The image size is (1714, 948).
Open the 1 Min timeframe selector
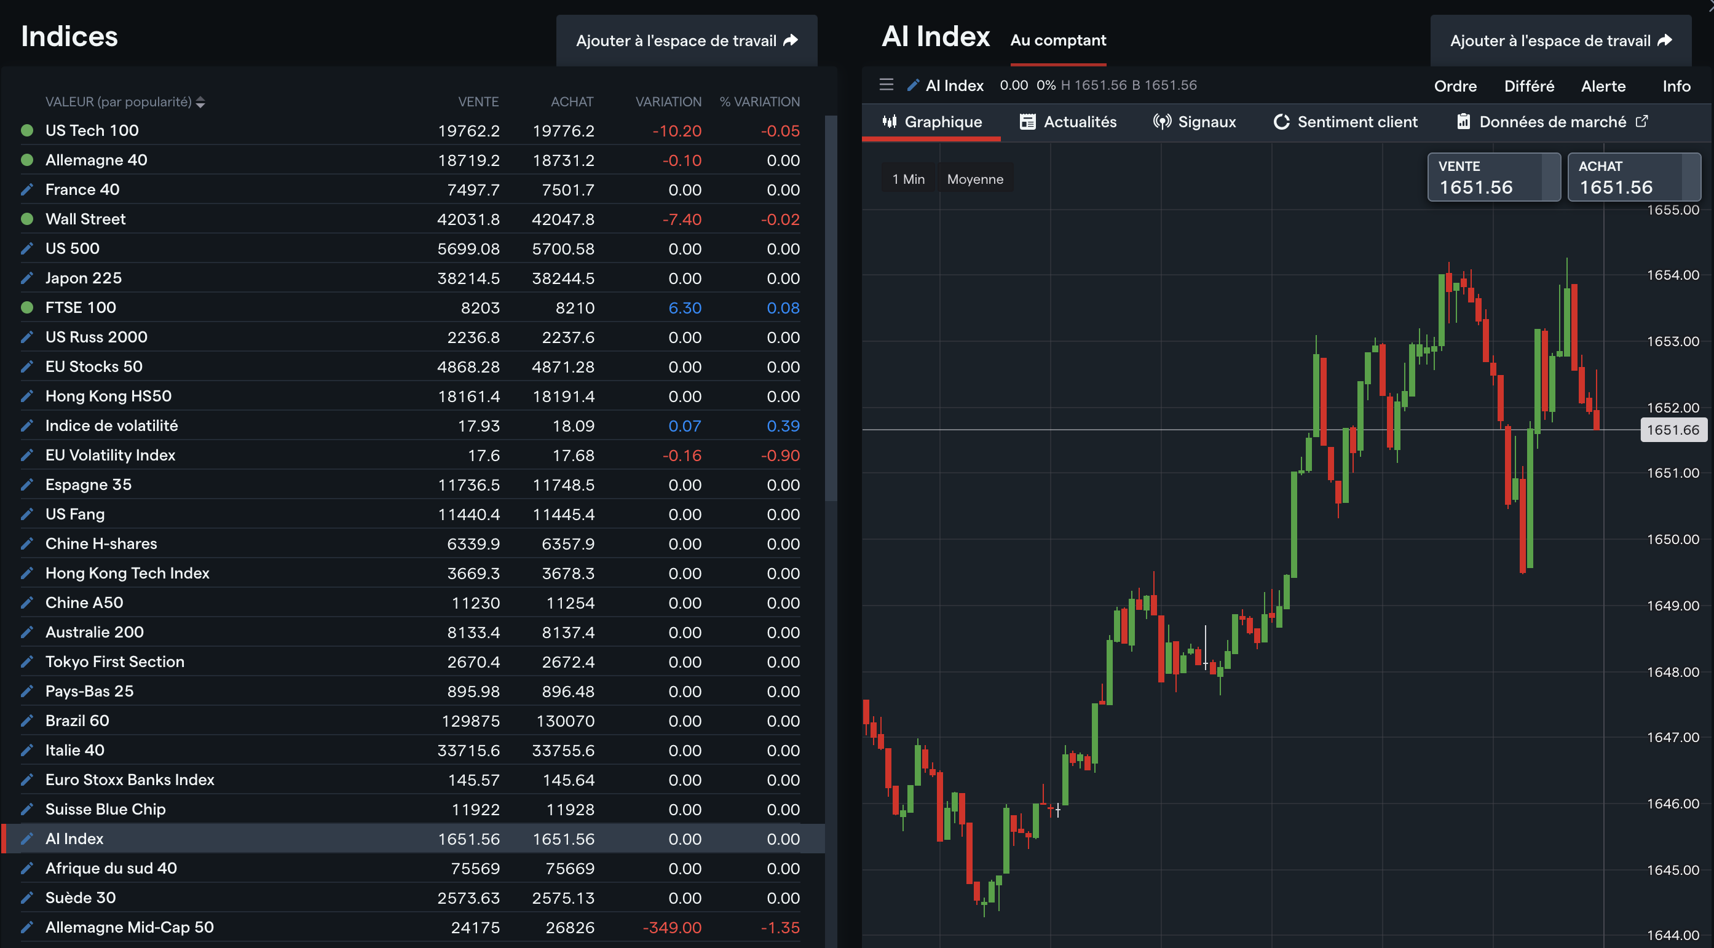(908, 179)
